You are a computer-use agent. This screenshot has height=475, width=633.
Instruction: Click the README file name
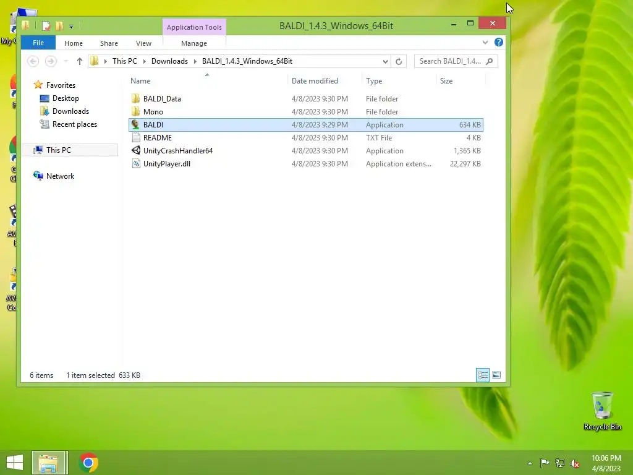click(x=158, y=138)
